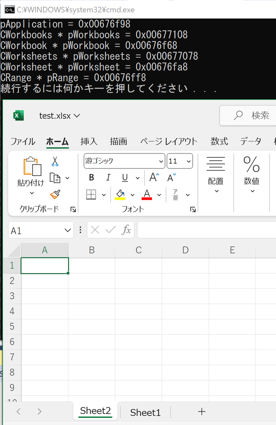The width and height of the screenshot is (276, 425).
Task: Click the confirm checkmark in formula bar
Action: [x=111, y=230]
